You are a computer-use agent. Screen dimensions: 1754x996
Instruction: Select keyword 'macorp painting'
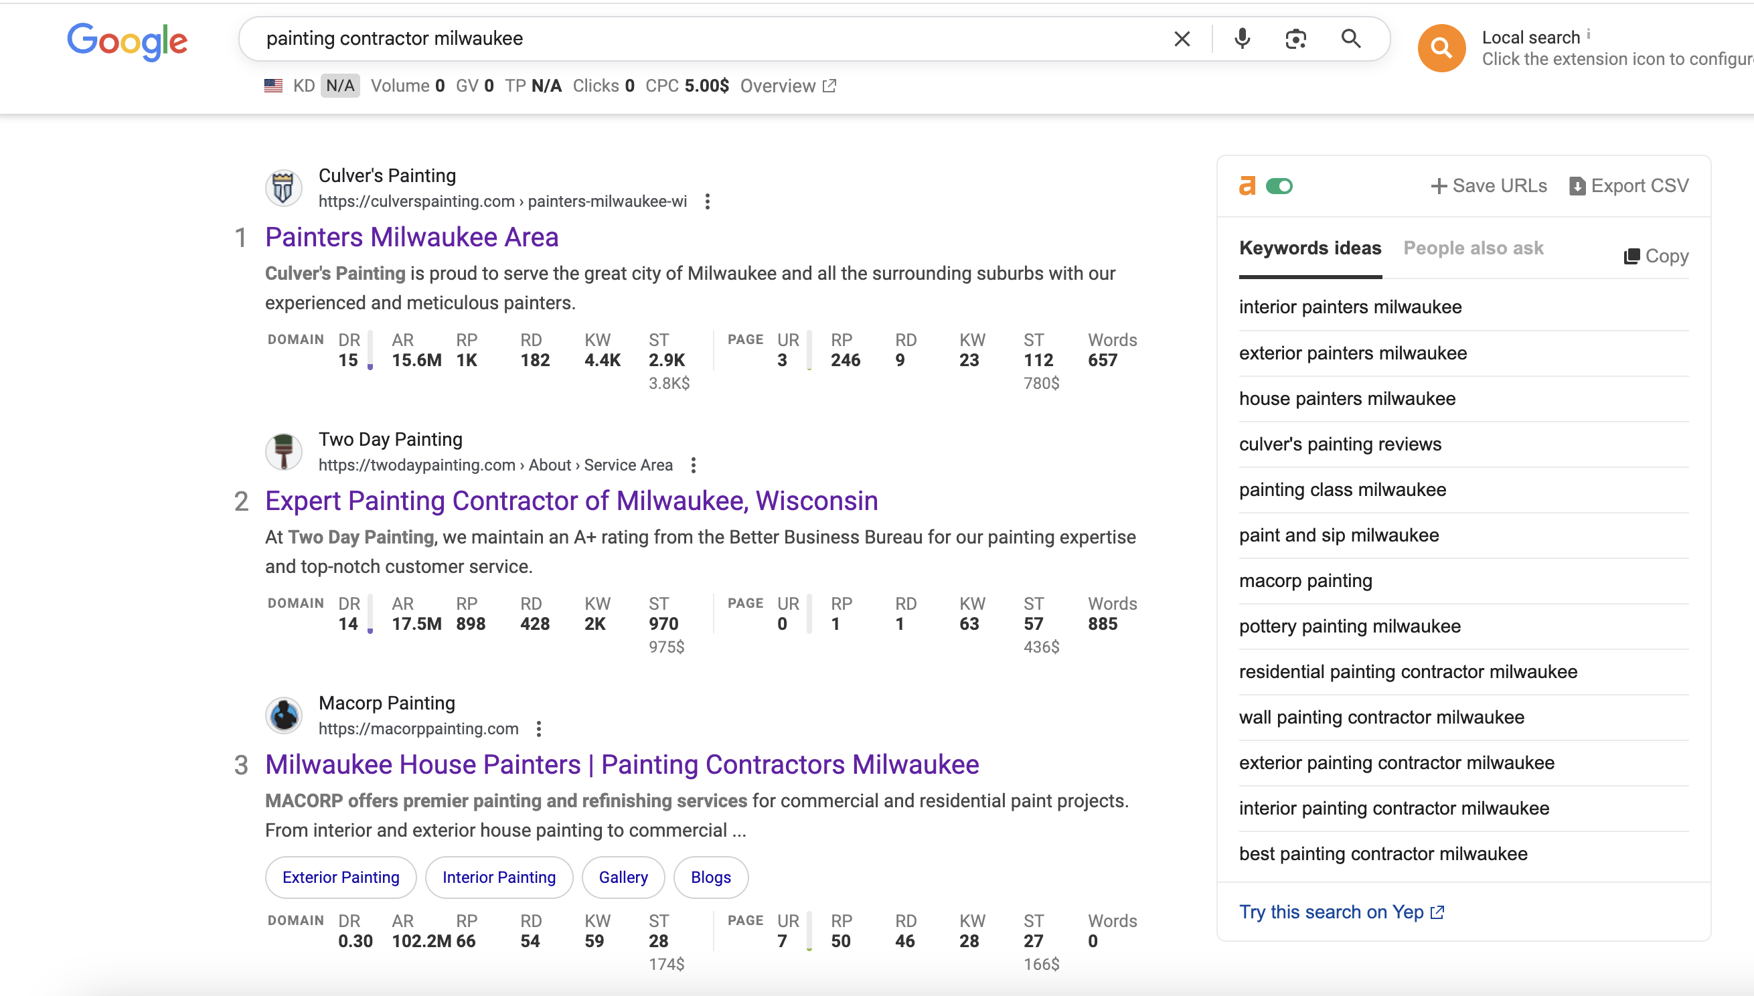coord(1305,581)
